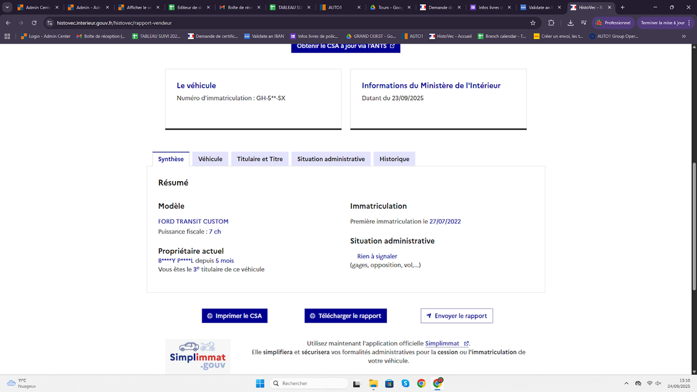
Task: Expand the hidden bookmarks overflow chevron
Action: 684,36
